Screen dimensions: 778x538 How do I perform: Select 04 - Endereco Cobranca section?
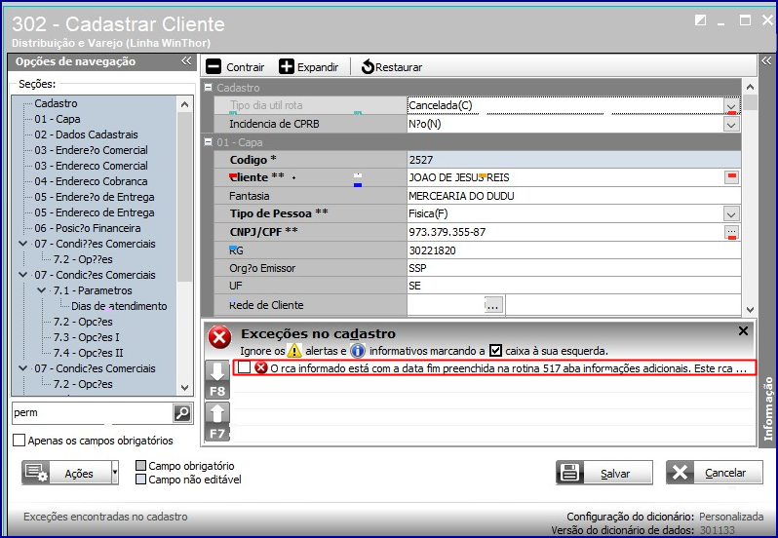click(x=91, y=181)
